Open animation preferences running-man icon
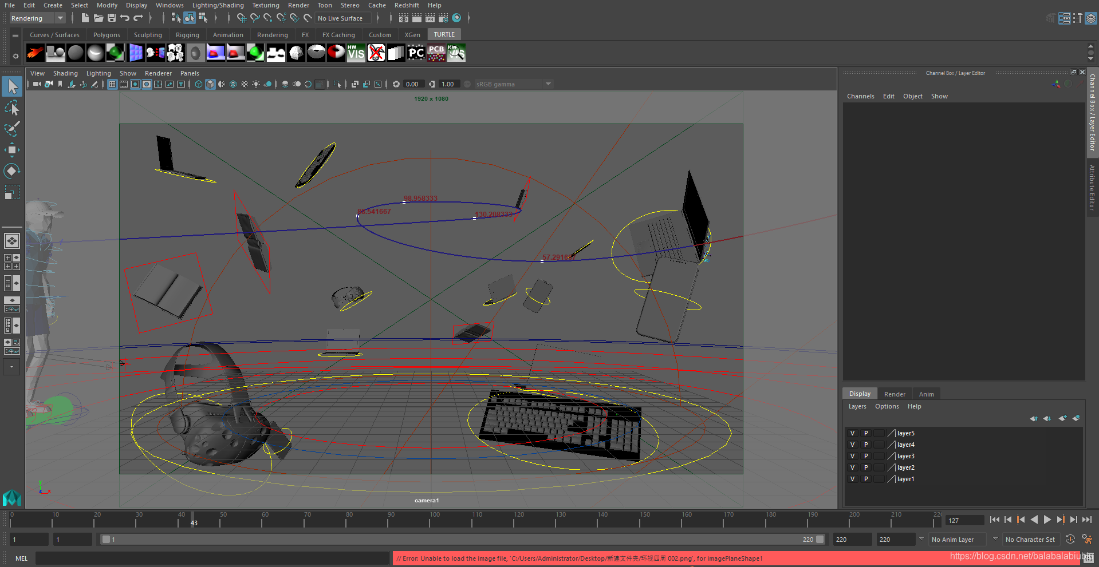Image resolution: width=1099 pixels, height=567 pixels. point(1086,539)
